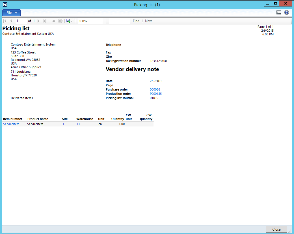Expand the 100% zoom dropdown
The height and width of the screenshot is (234, 294).
coord(104,21)
